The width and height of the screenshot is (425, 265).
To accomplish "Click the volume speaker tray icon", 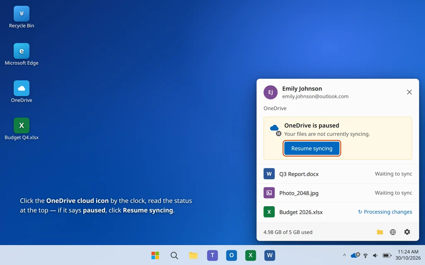I will click(375, 255).
